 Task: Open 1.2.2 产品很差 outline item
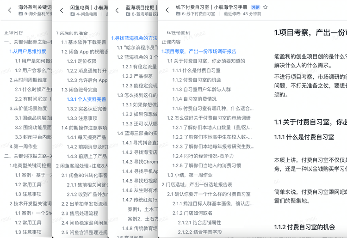point(137,76)
